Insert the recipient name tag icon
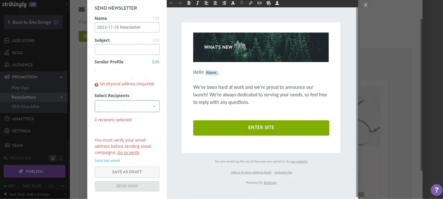The height and width of the screenshot is (199, 443). (277, 3)
